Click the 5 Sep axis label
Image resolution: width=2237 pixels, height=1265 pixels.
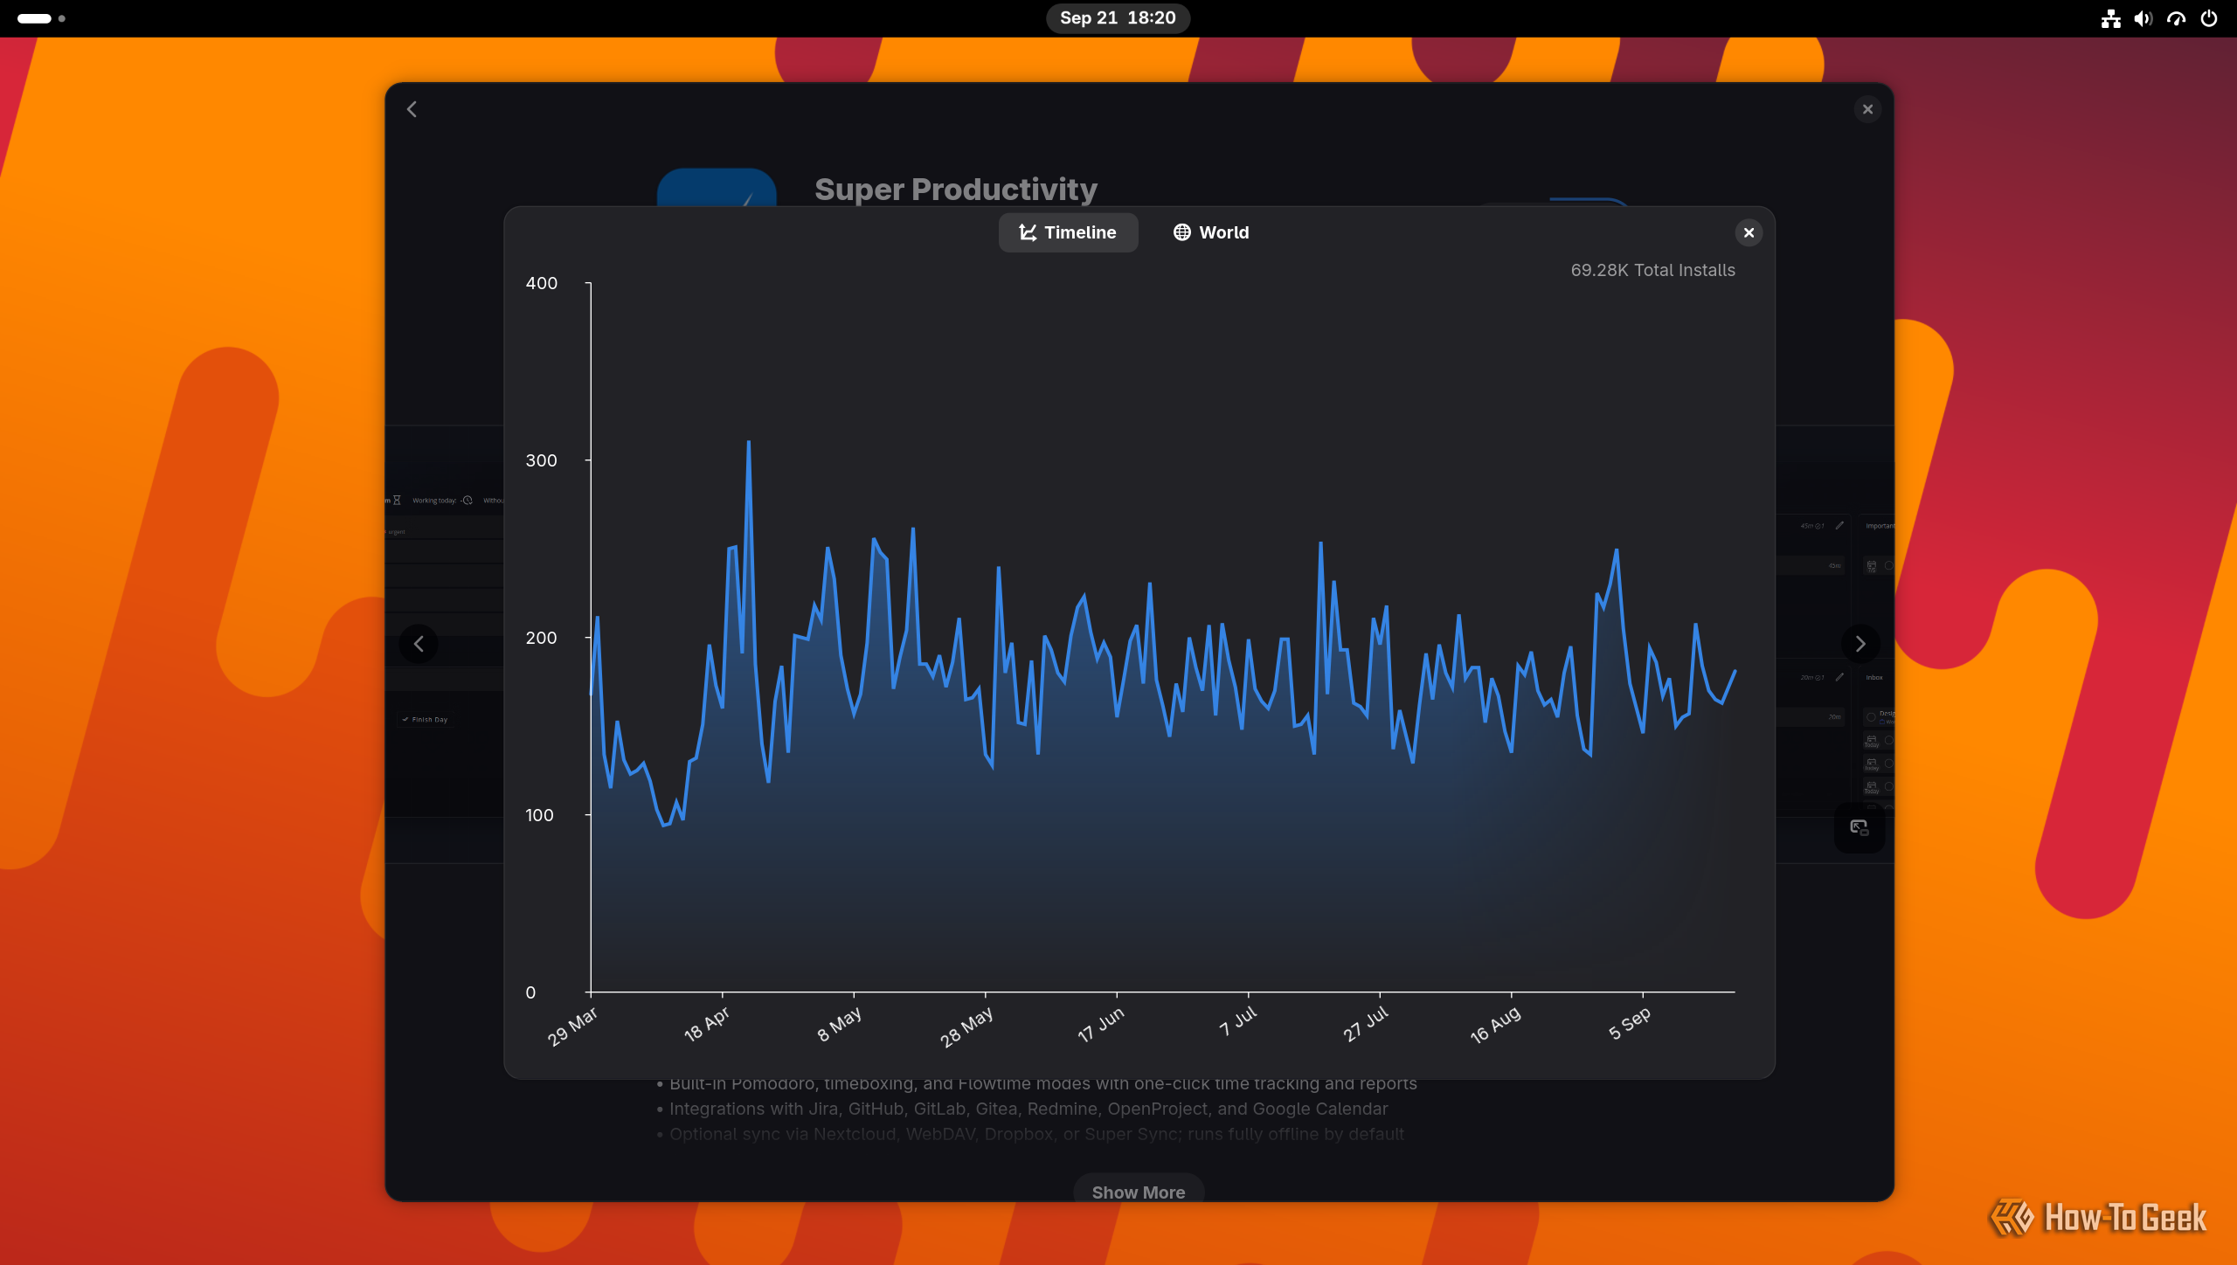coord(1630,1023)
